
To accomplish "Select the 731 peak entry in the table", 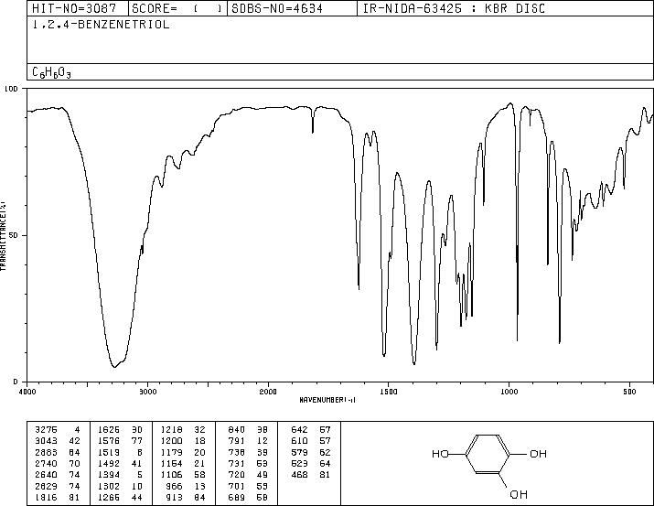I will [x=248, y=463].
